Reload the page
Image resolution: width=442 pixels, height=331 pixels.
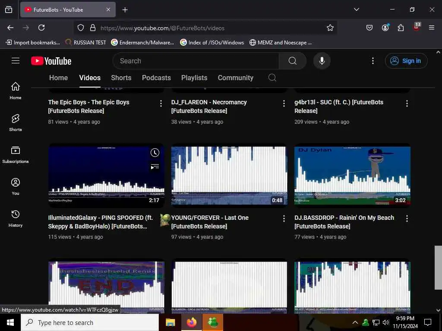pos(41,28)
